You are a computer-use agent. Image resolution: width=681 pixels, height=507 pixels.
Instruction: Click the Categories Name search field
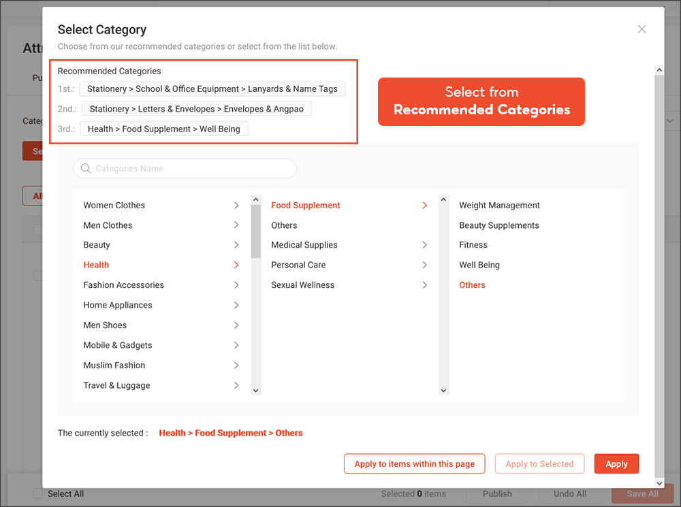point(184,168)
